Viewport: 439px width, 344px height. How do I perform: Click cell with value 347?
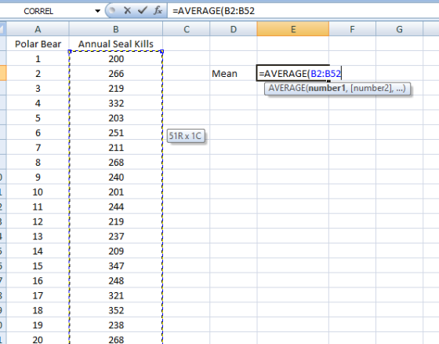pyautogui.click(x=116, y=266)
